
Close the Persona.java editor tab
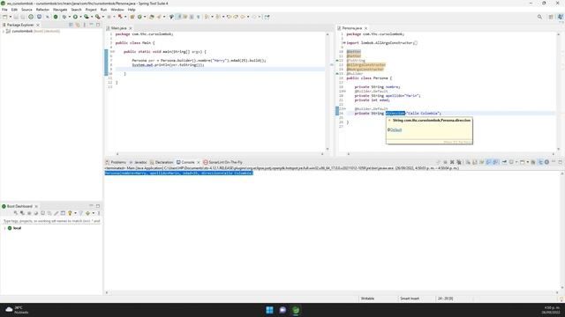click(365, 28)
